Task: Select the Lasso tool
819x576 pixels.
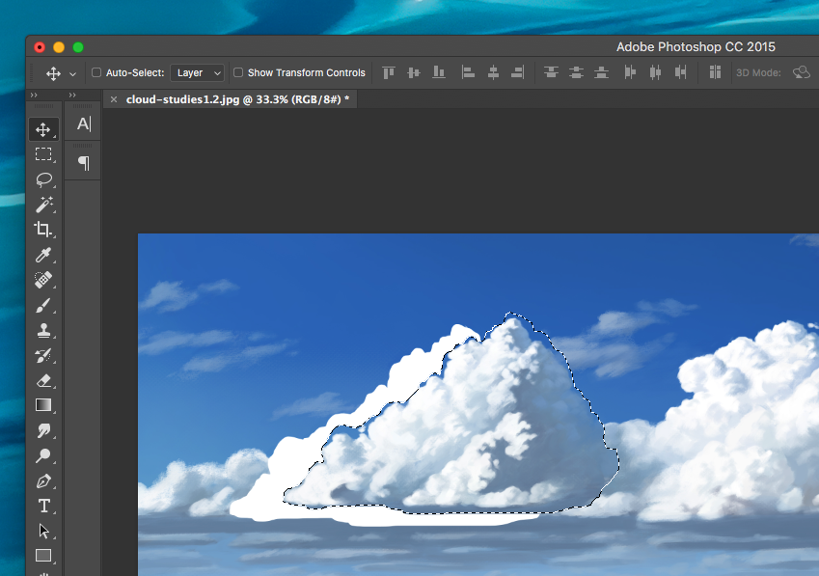Action: [43, 179]
